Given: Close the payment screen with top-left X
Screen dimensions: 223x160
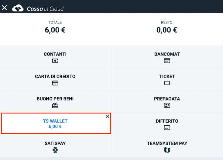Looking at the screenshot, I should coord(5,8).
